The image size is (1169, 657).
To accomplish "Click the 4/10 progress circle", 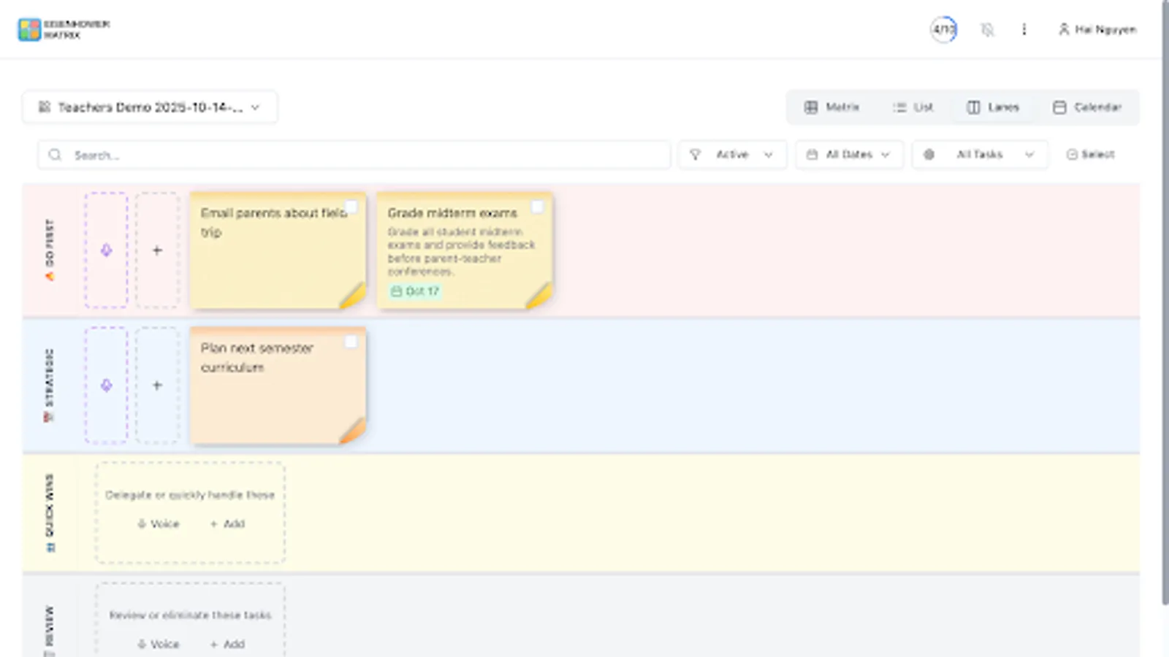I will (943, 29).
